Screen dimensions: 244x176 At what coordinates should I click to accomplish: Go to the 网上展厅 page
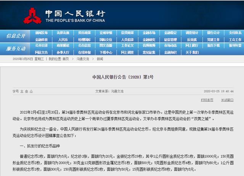pyautogui.click(x=192, y=45)
